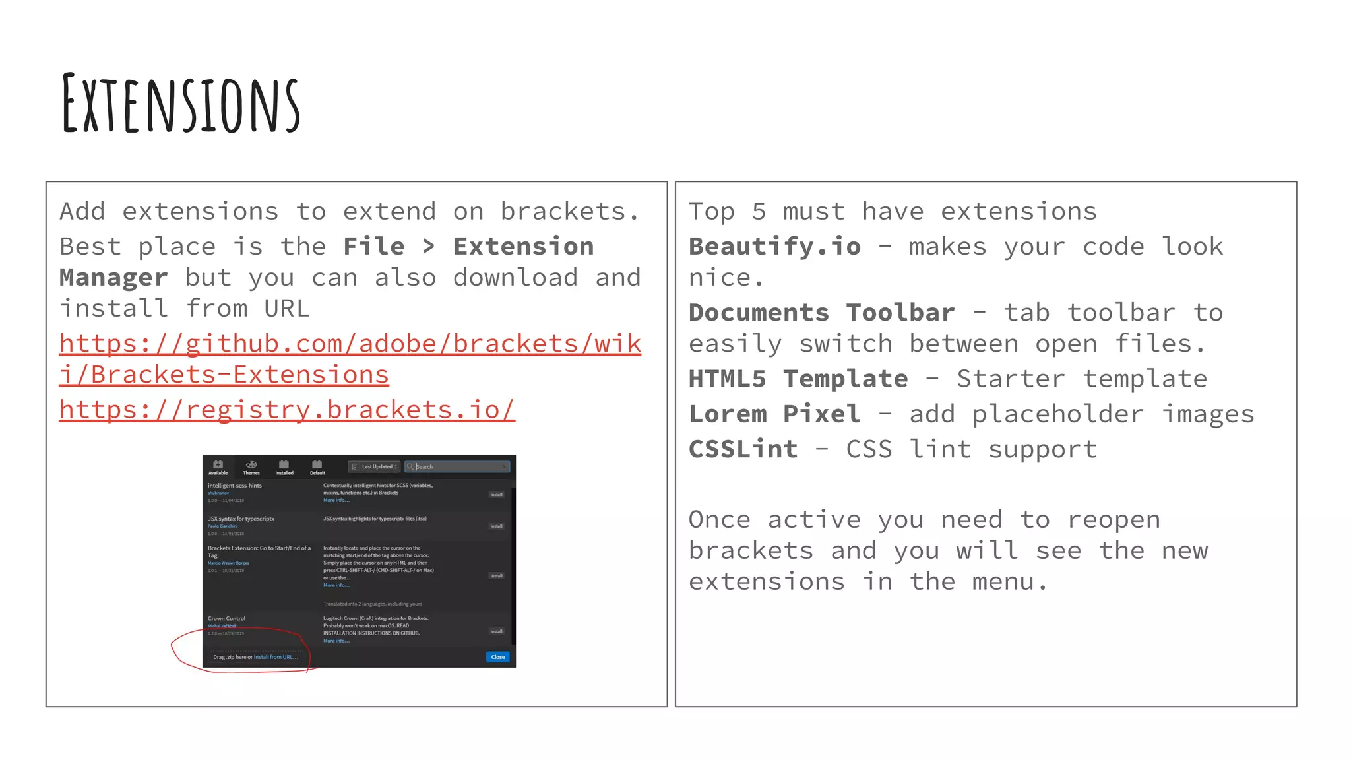The width and height of the screenshot is (1351, 760).
Task: Install JSX syntax for typescriptx
Action: point(496,526)
